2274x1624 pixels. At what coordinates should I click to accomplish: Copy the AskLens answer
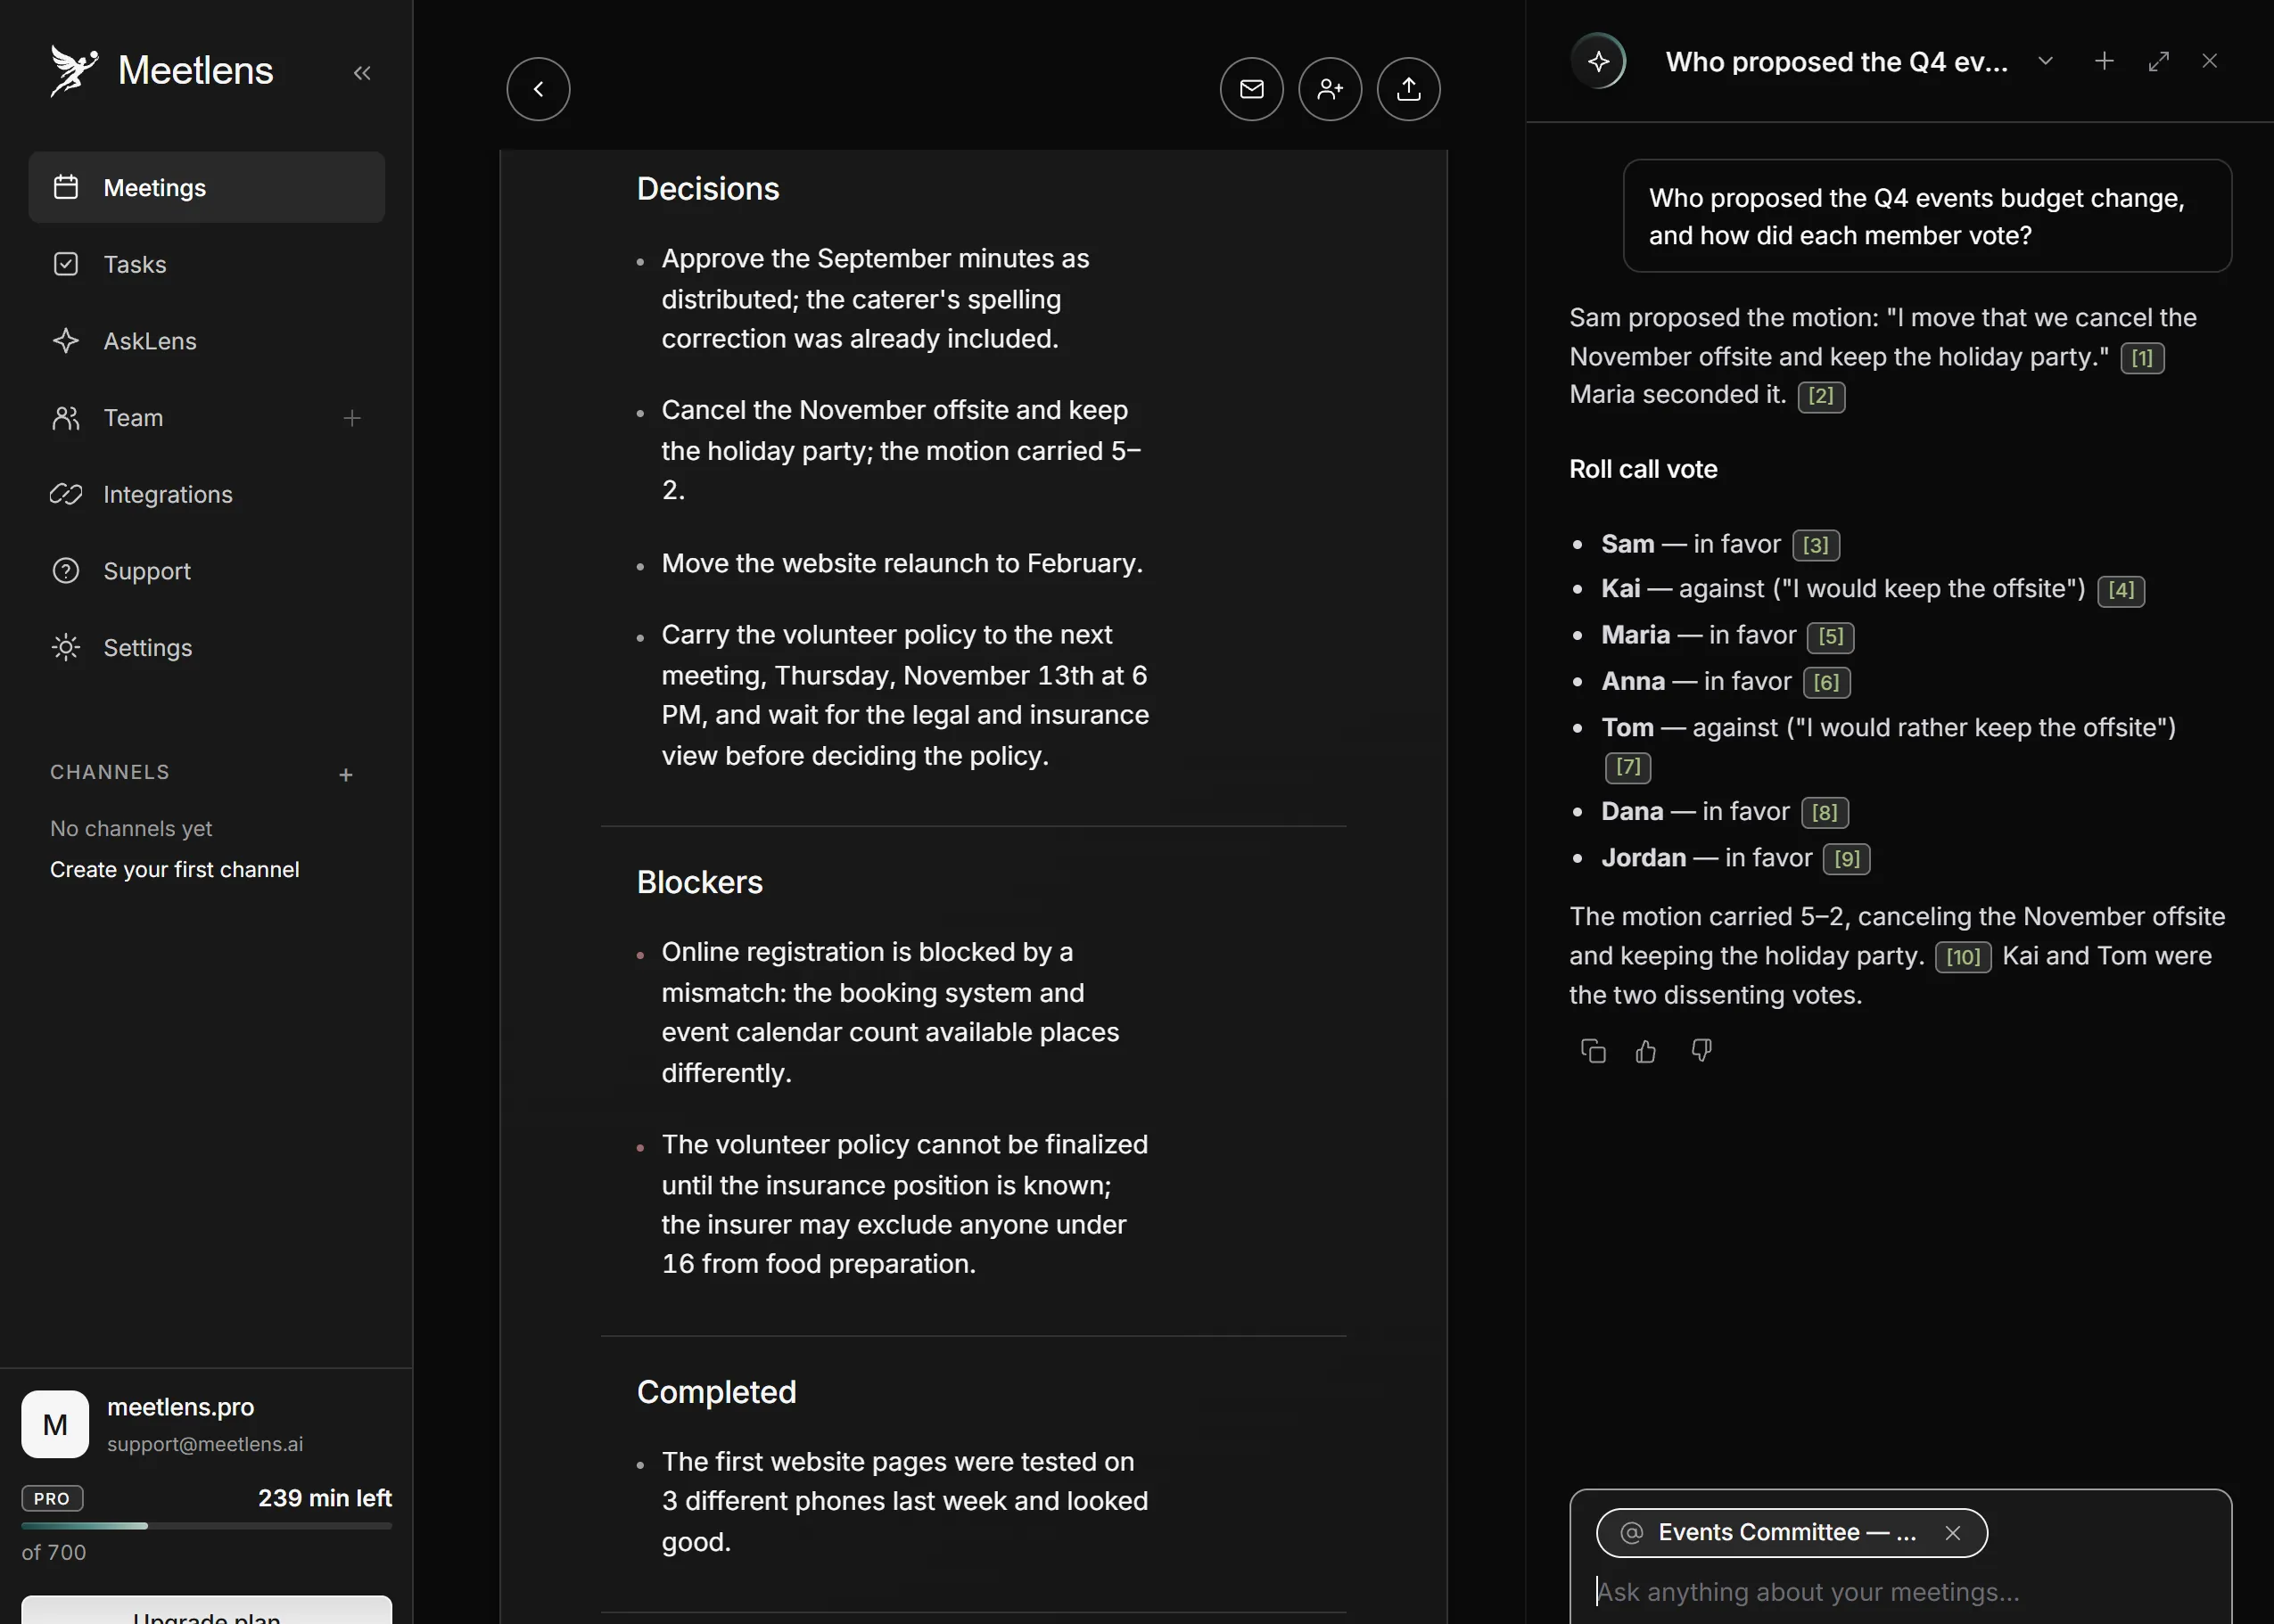tap(1593, 1051)
